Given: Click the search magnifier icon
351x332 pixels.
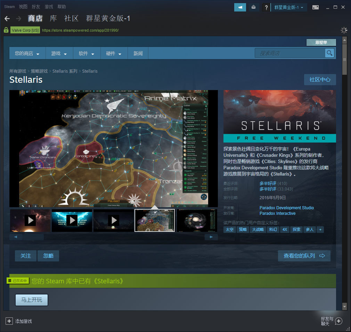Looking at the screenshot, I should pyautogui.click(x=329, y=53).
